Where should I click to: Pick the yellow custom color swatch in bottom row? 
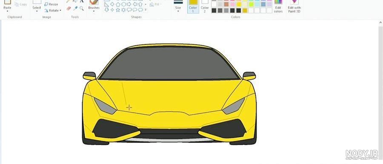[x=245, y=11]
